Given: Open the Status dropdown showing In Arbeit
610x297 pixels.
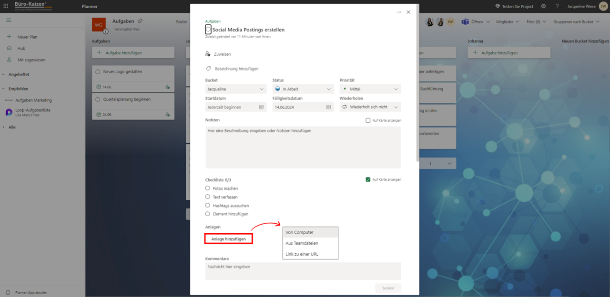Looking at the screenshot, I should [303, 89].
